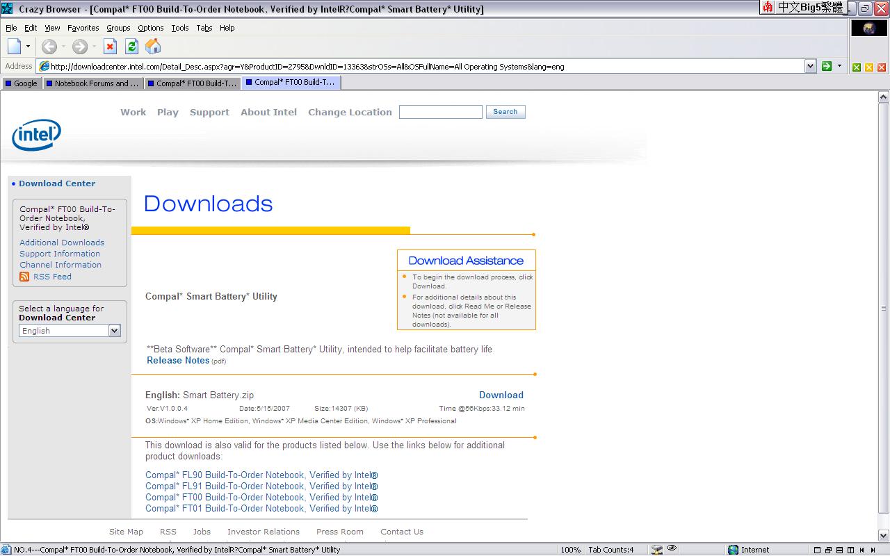
Task: Open the Forward history dropdown arrow
Action: pos(95,47)
